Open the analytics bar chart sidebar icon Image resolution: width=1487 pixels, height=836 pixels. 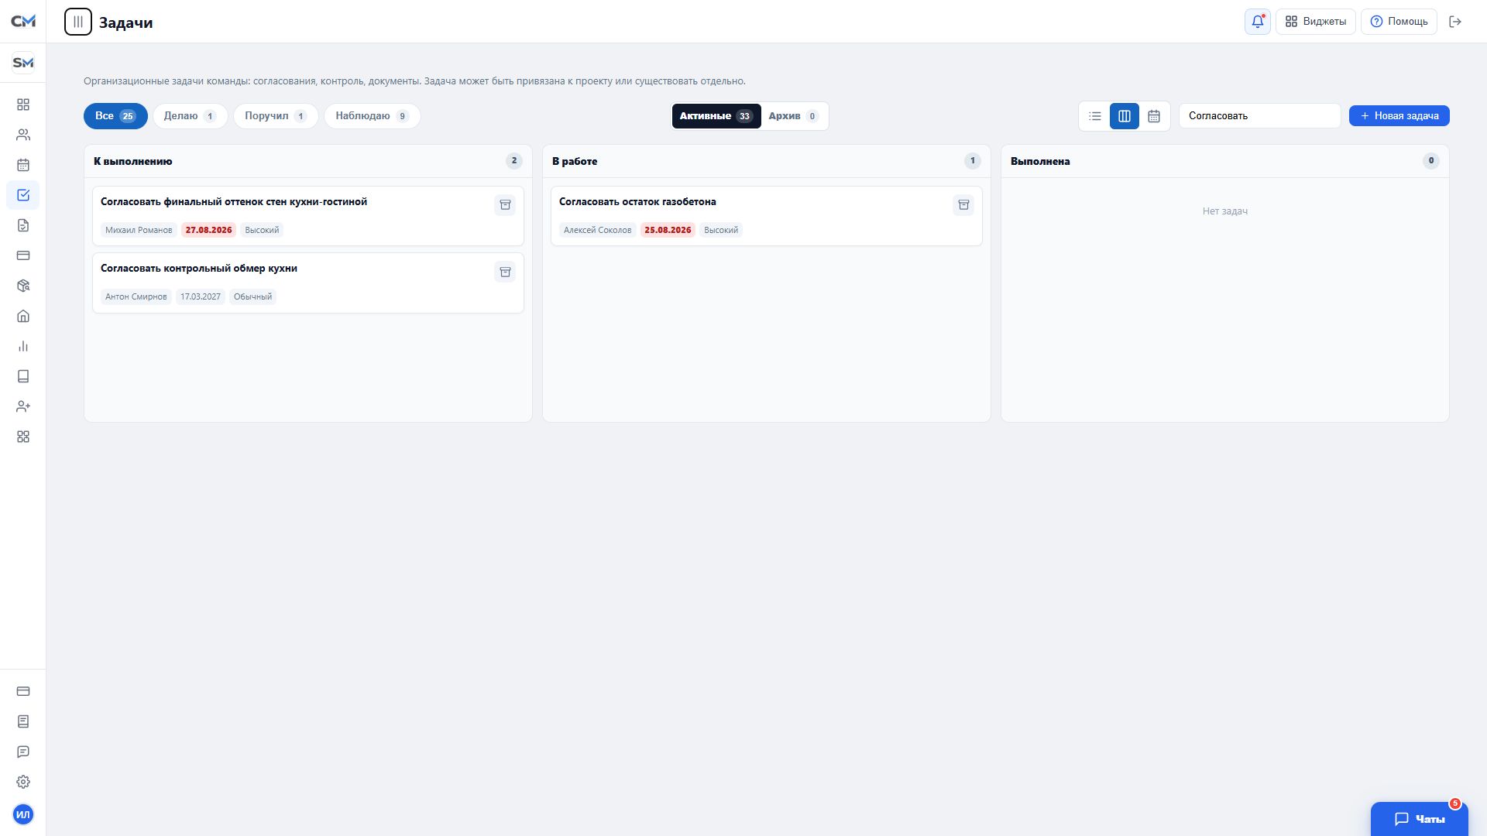pyautogui.click(x=23, y=346)
